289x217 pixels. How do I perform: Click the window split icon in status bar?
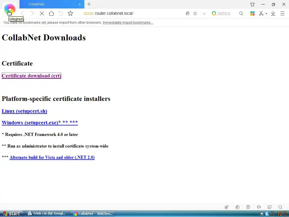tap(270, 207)
